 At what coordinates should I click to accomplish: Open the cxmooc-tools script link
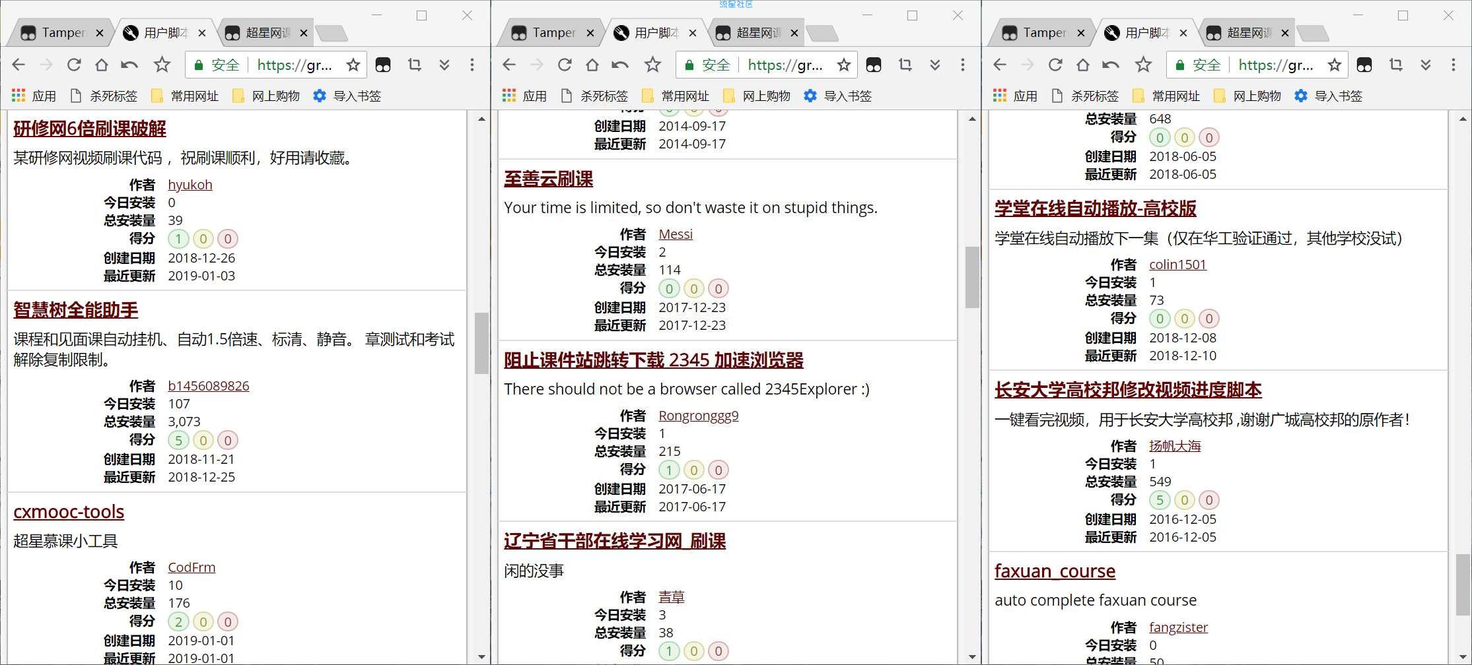(69, 511)
